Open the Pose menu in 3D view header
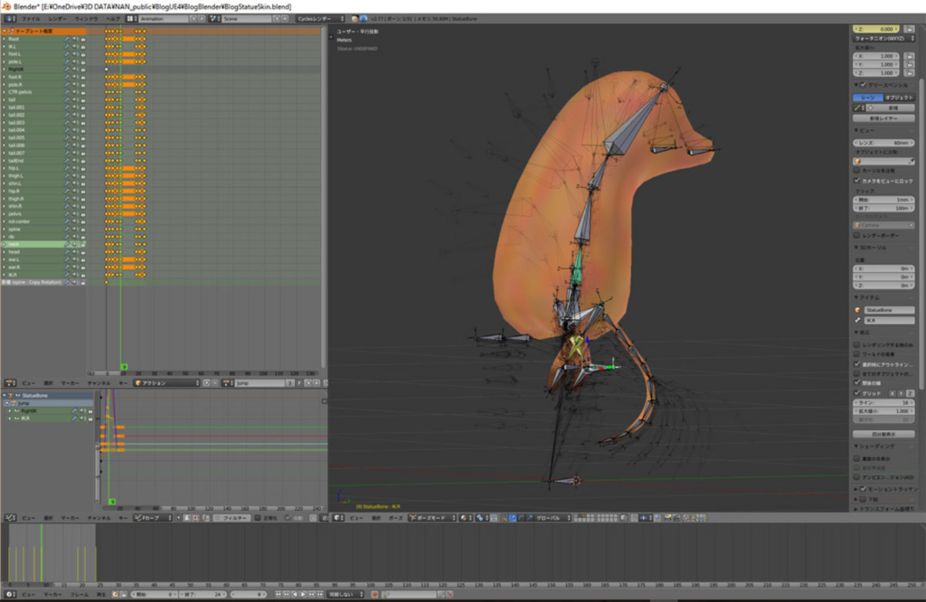926x602 pixels. coord(395,518)
